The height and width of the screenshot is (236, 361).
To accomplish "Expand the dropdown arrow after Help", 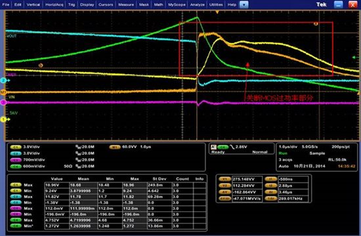I will [x=244, y=5].
